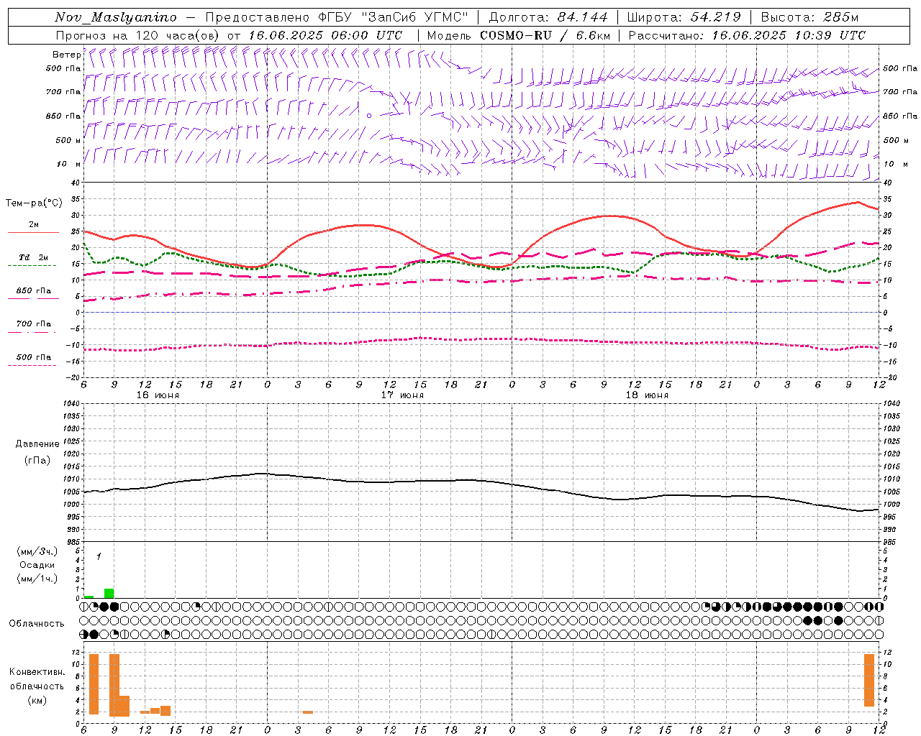Click the small circle marker in wind panel
921x736 pixels.
tap(369, 115)
